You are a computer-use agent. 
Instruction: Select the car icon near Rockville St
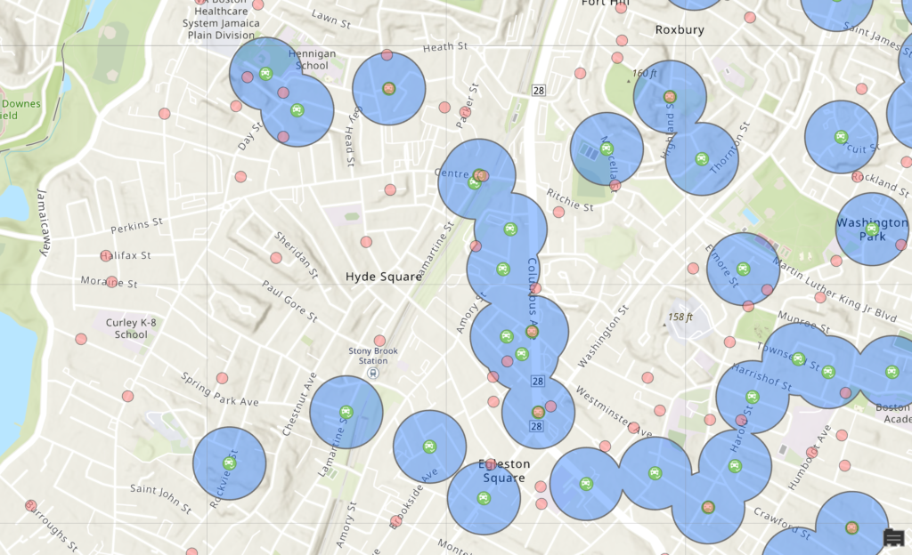pos(230,461)
